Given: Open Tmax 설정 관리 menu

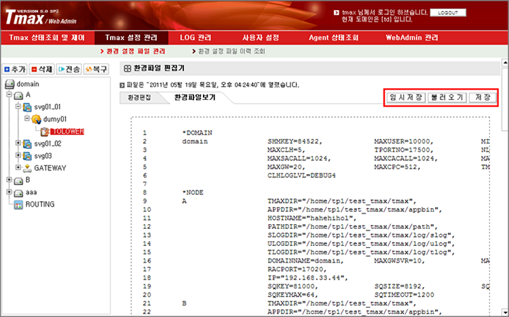Looking at the screenshot, I should click(x=131, y=38).
